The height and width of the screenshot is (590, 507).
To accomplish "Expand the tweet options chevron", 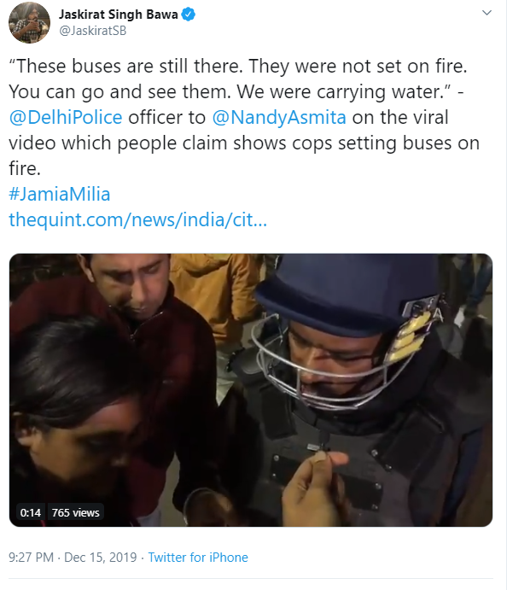I will pyautogui.click(x=487, y=13).
